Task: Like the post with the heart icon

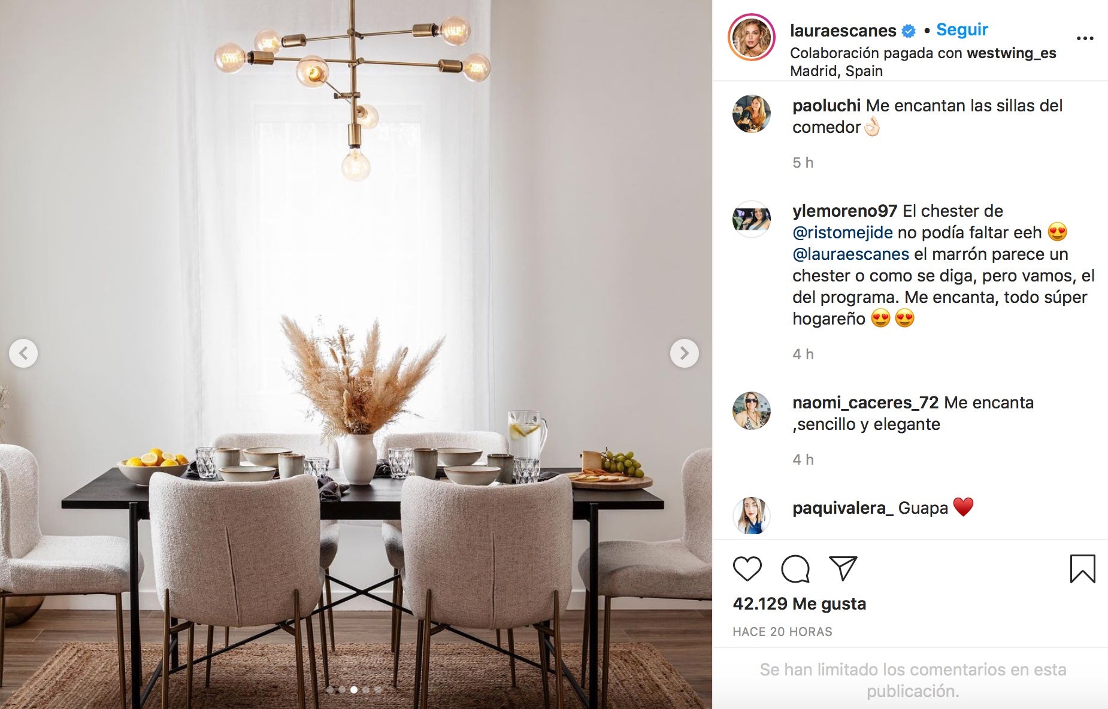Action: [747, 568]
